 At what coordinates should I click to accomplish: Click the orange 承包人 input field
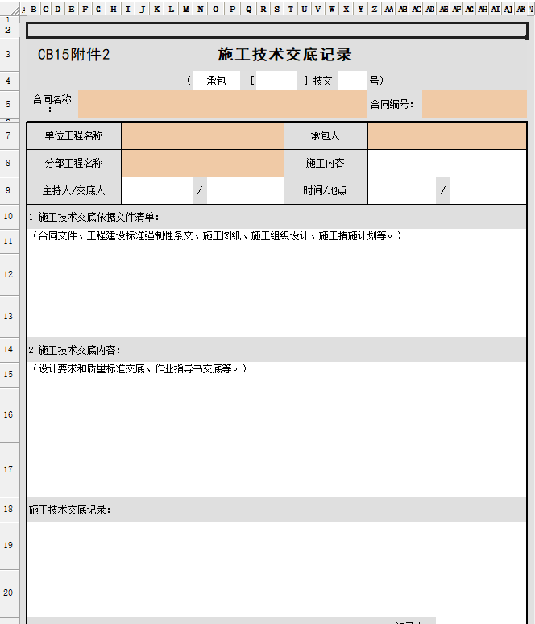[447, 136]
